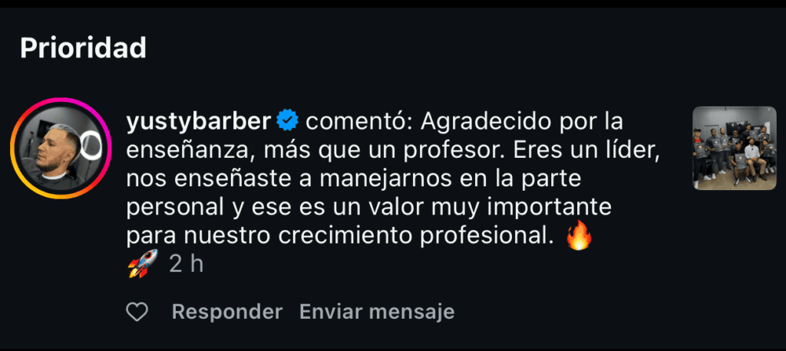
Task: Click the 2 h timestamp
Action: tap(186, 264)
